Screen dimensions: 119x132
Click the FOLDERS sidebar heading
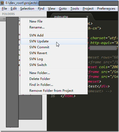[x=9, y=14]
